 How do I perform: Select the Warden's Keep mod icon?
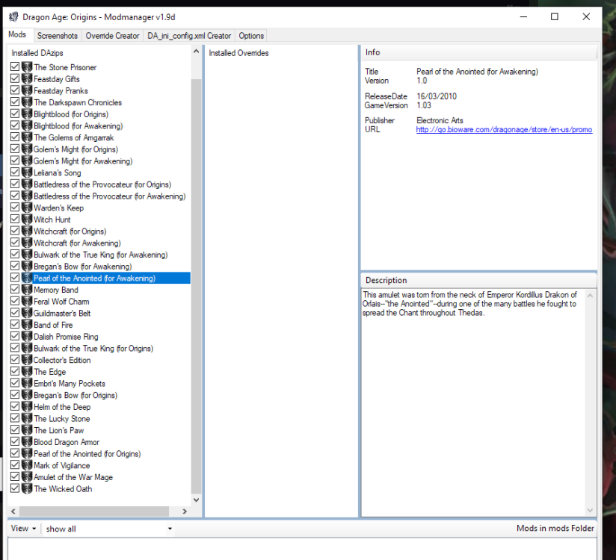tap(27, 208)
